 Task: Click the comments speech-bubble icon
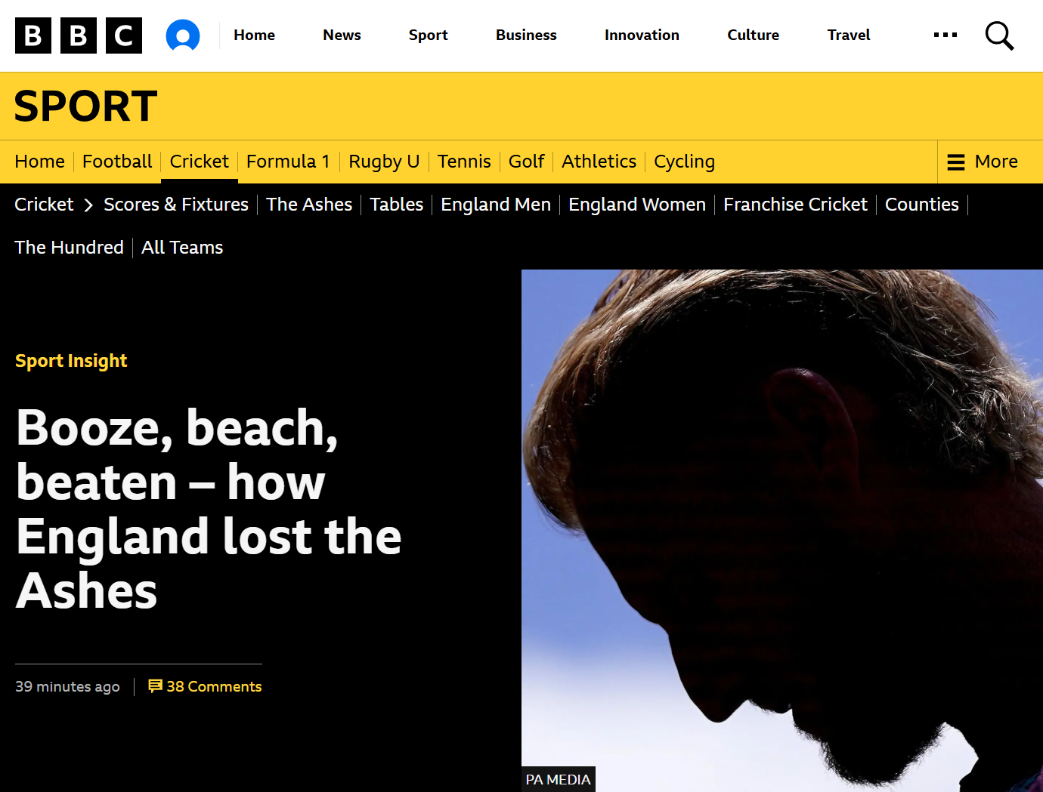click(x=156, y=686)
